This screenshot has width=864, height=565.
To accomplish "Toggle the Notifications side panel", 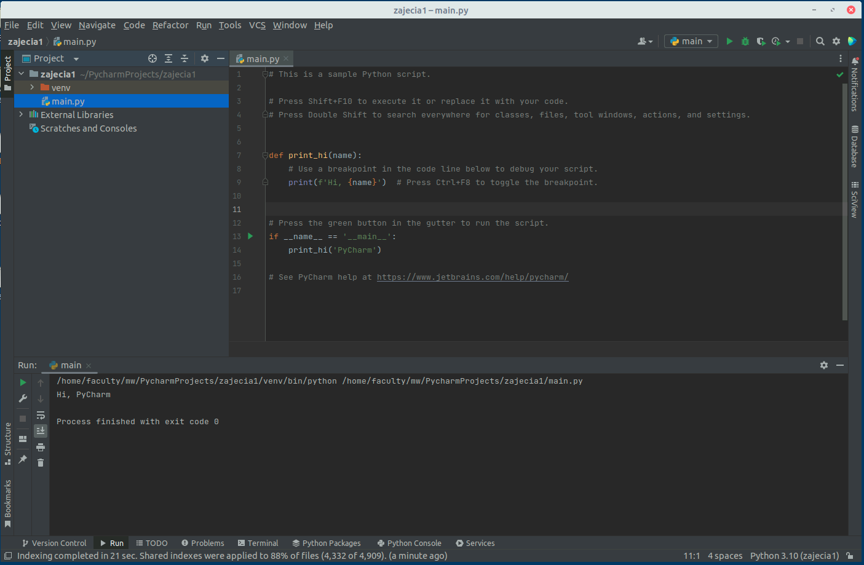I will 855,84.
